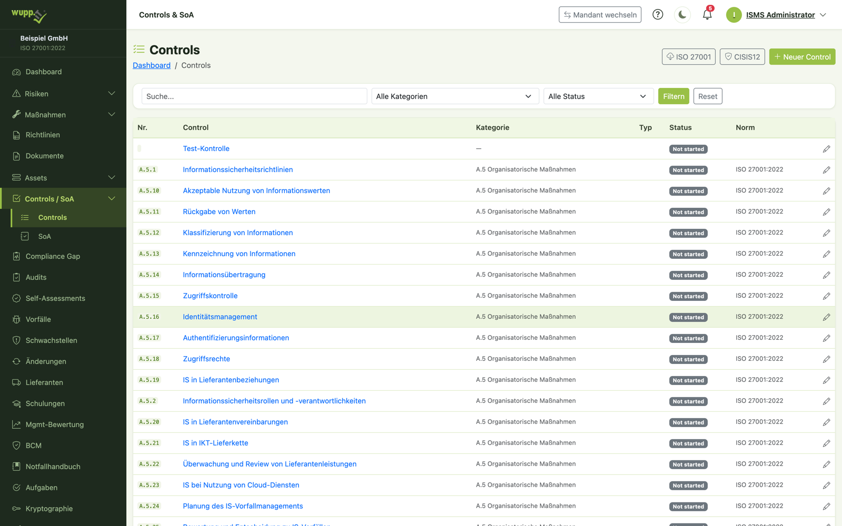Click the Lieferanten truck icon
This screenshot has height=526, width=842.
[16, 382]
